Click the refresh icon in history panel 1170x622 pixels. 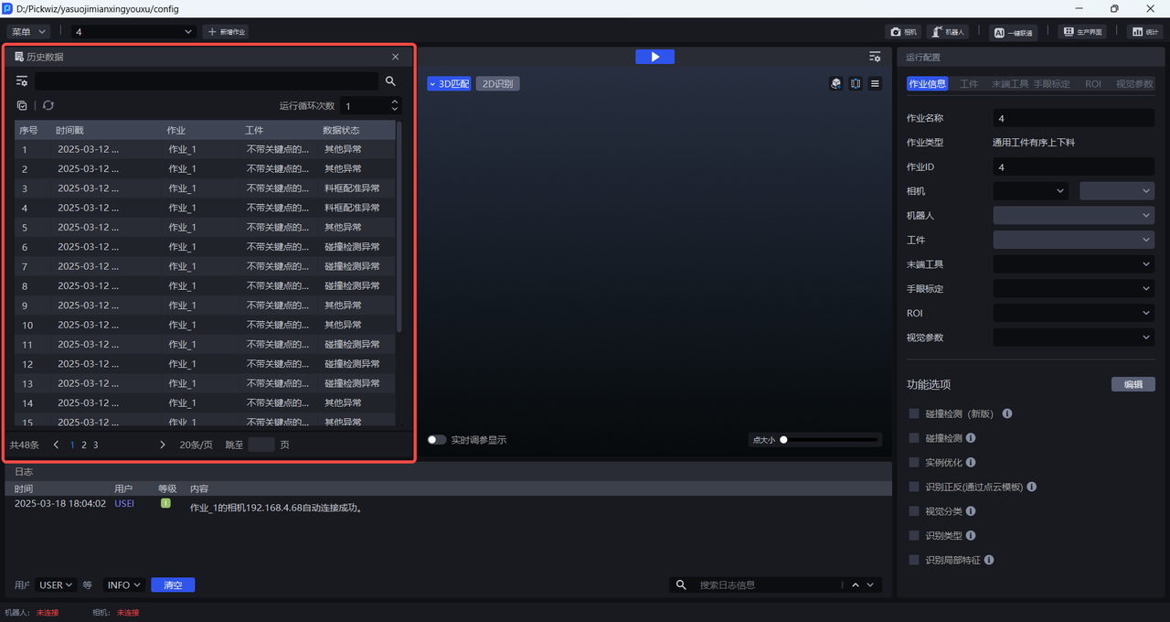tap(48, 106)
